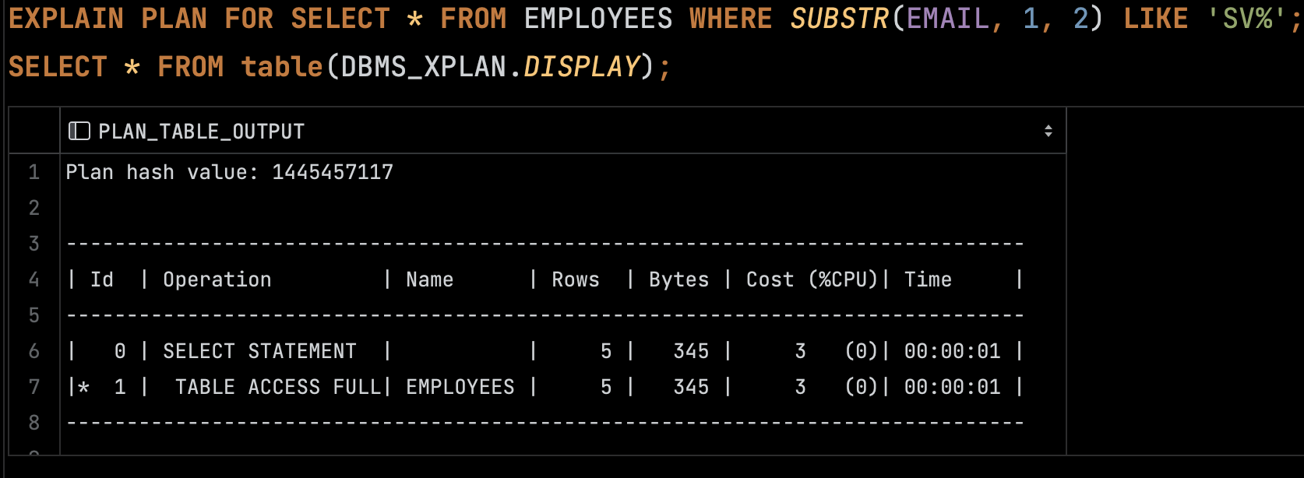Click the DISPLAY function name in the editor
This screenshot has height=478, width=1304.
pyautogui.click(x=581, y=67)
